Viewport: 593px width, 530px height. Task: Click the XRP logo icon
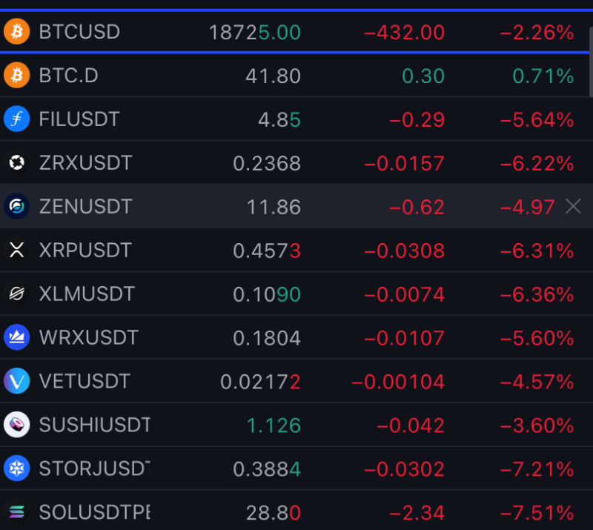16,250
